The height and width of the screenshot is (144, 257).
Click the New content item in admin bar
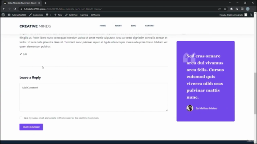[x=58, y=15]
